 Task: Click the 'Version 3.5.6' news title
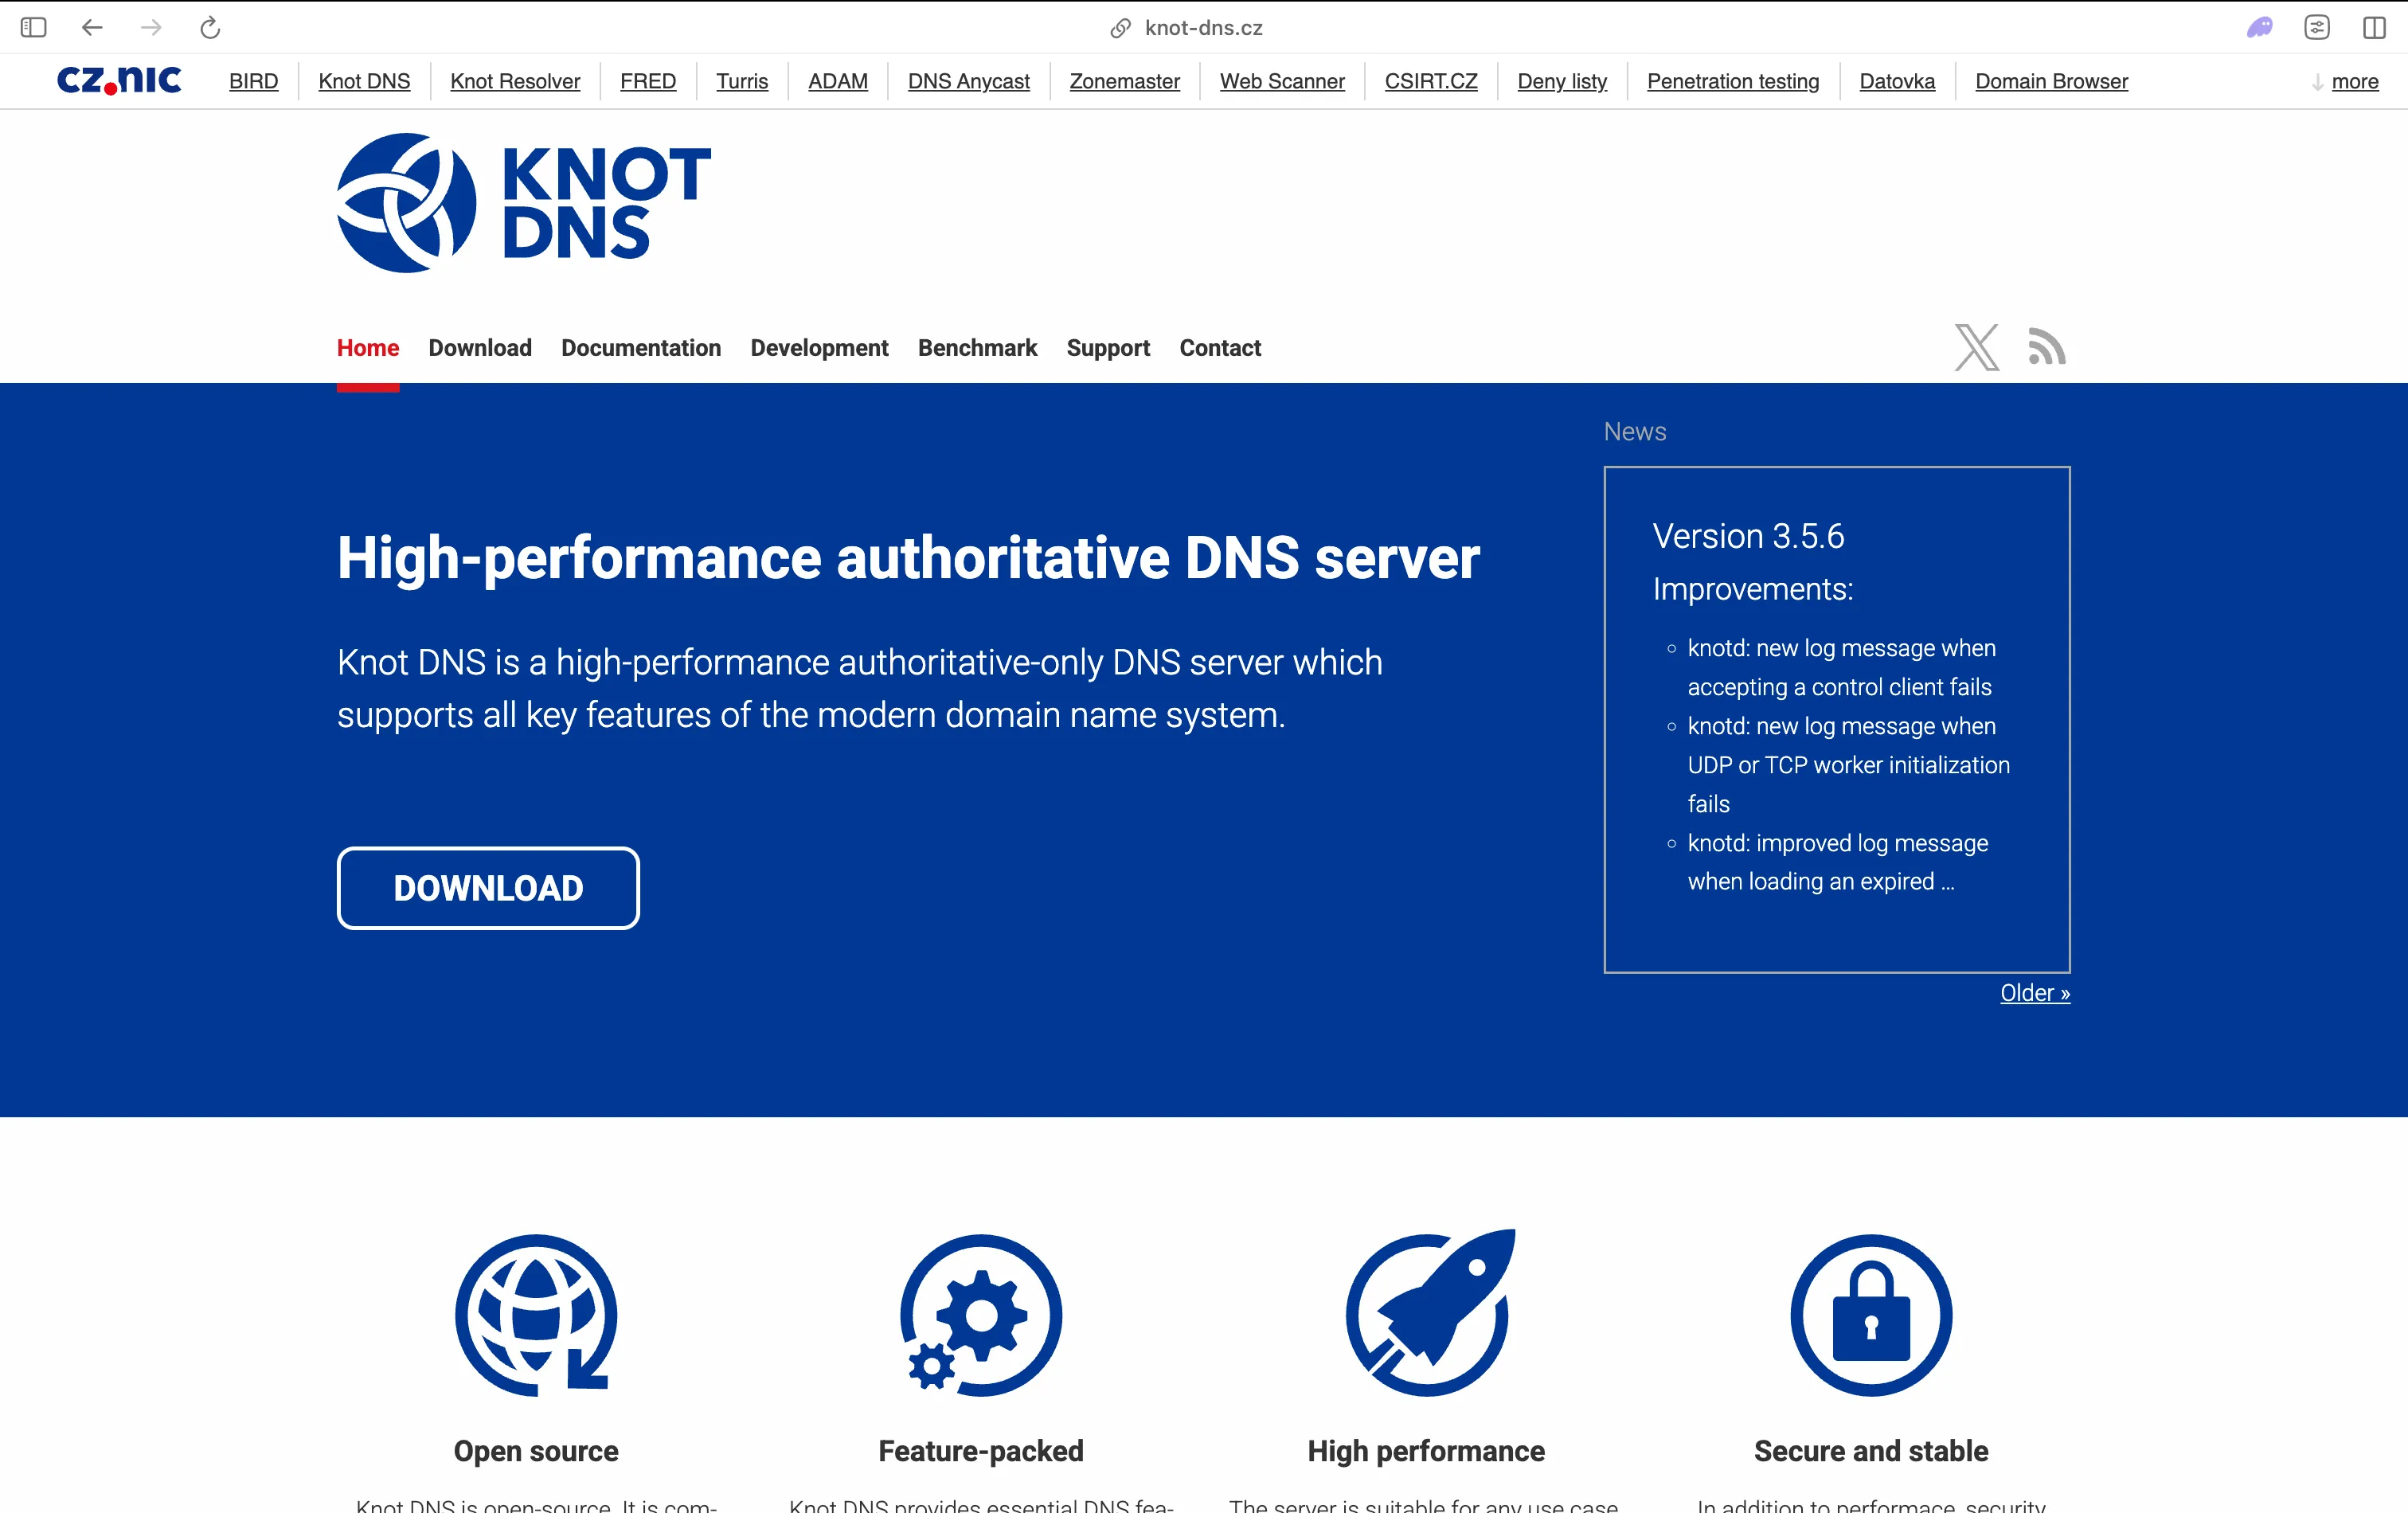pos(1748,536)
